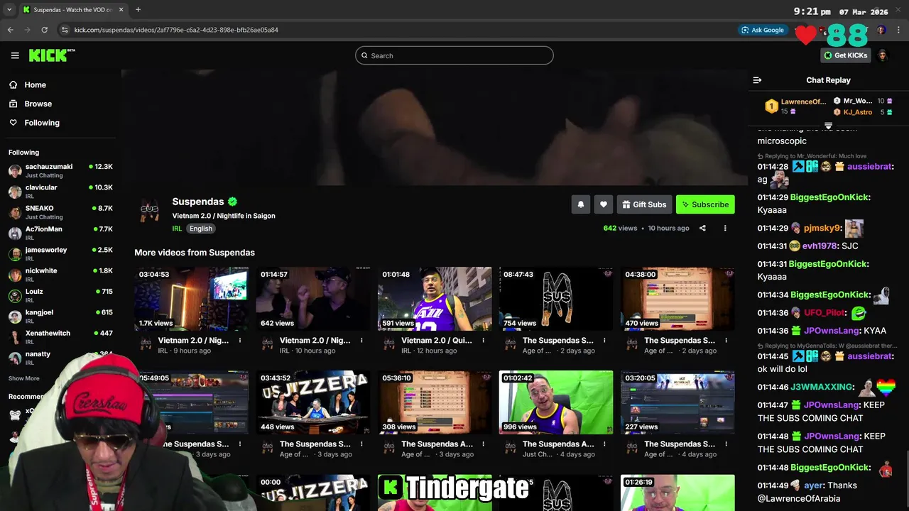Click aussiebrat username at 01:14:28

(x=869, y=167)
